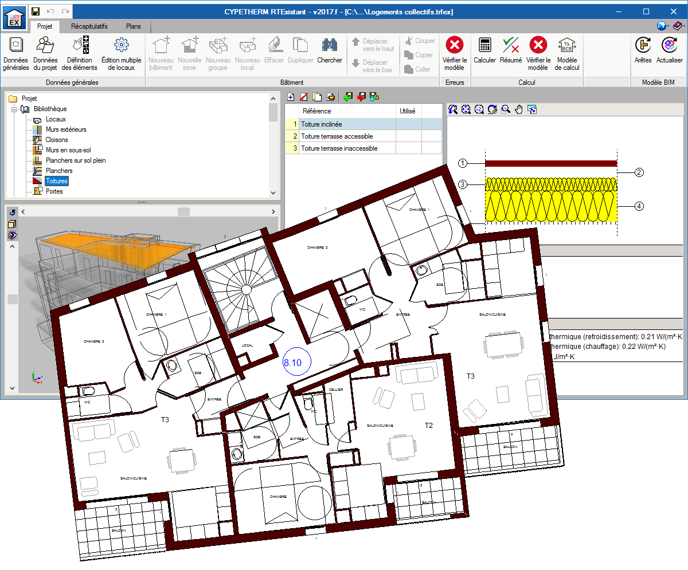Click the tree scrollbar down arrow
The width and height of the screenshot is (688, 570).
(273, 193)
